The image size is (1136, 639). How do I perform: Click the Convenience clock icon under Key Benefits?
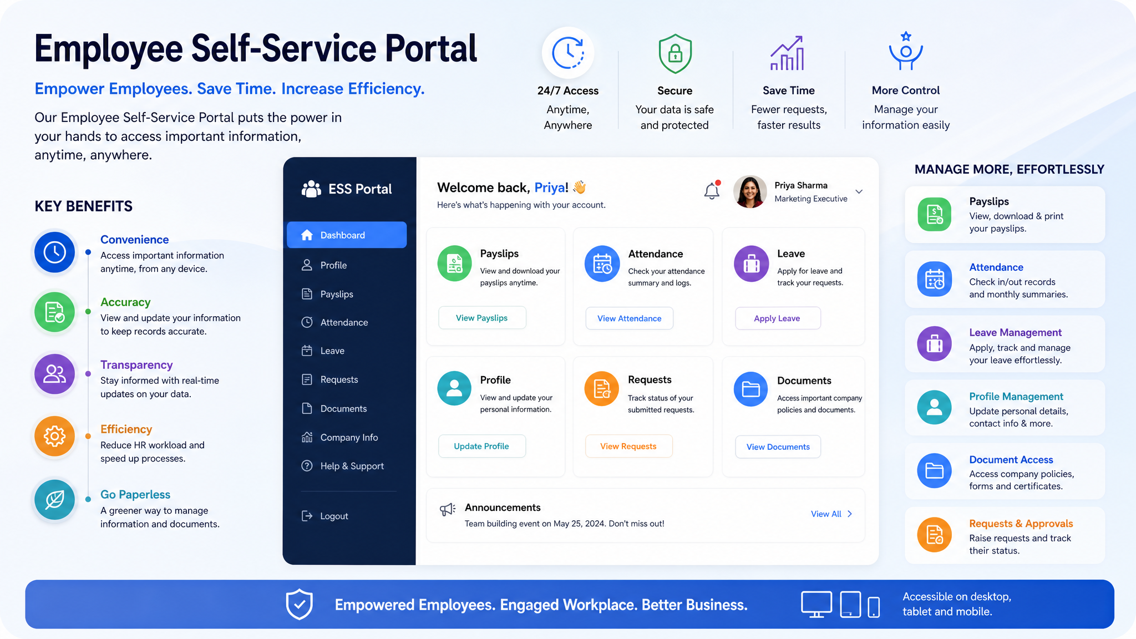tap(55, 252)
